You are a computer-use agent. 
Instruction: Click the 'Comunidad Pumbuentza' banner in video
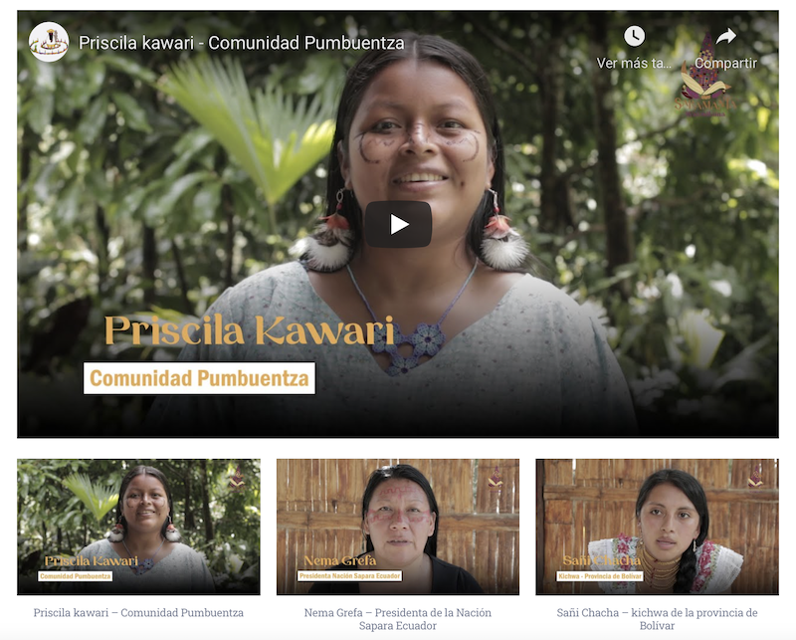[x=199, y=378]
